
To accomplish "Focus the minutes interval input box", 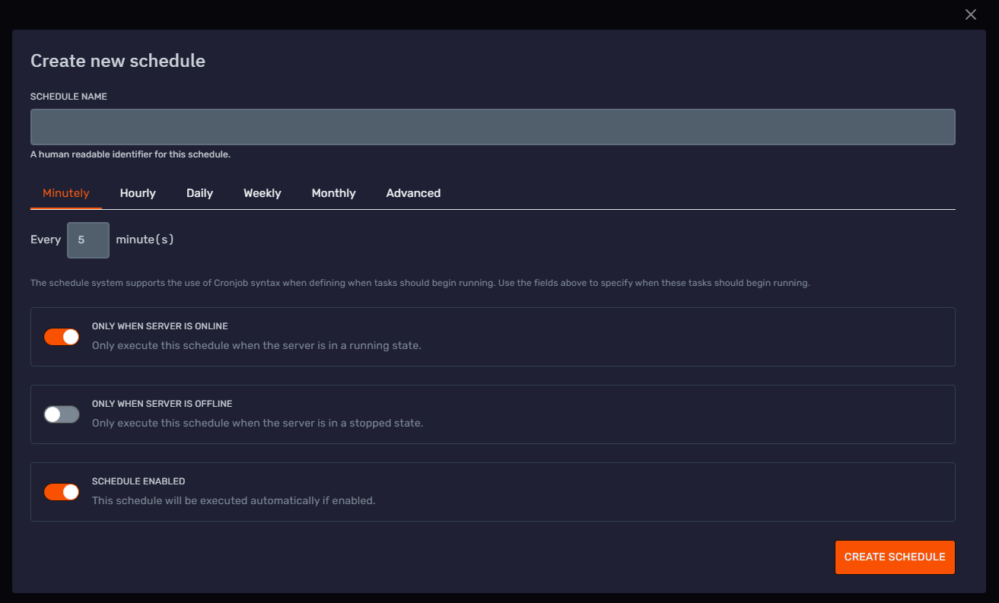I will [x=88, y=240].
